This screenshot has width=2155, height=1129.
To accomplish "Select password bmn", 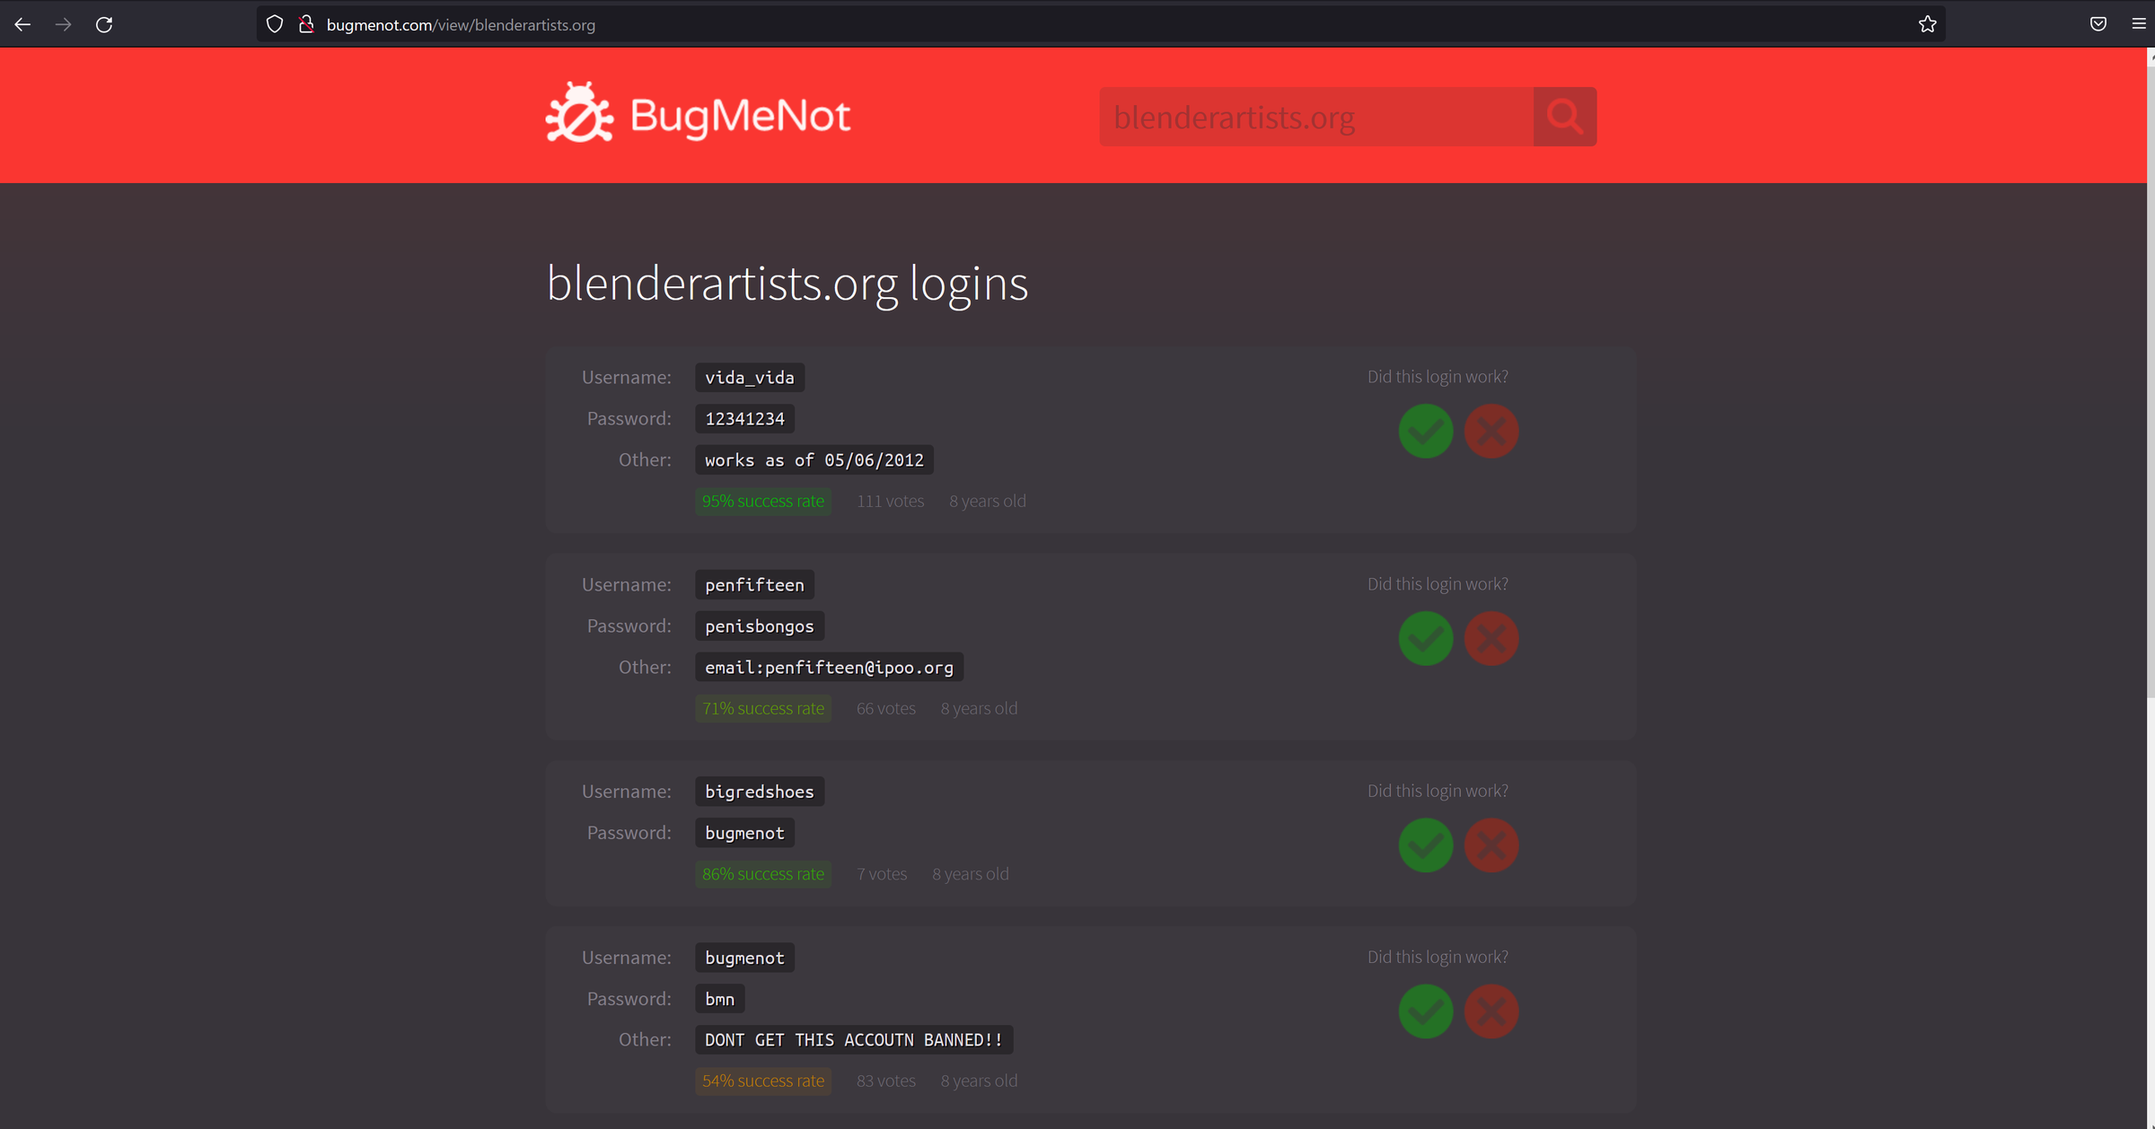I will (719, 999).
